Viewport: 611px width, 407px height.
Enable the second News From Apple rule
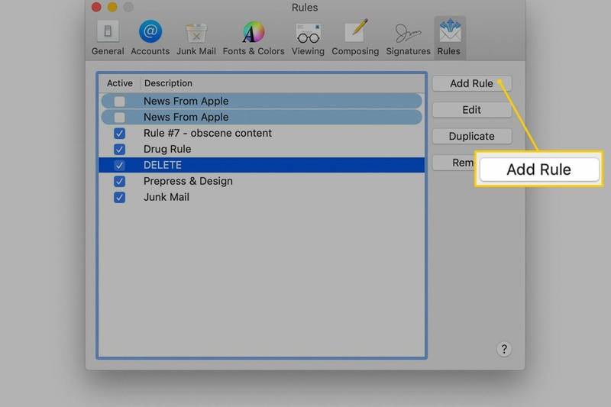tap(120, 118)
